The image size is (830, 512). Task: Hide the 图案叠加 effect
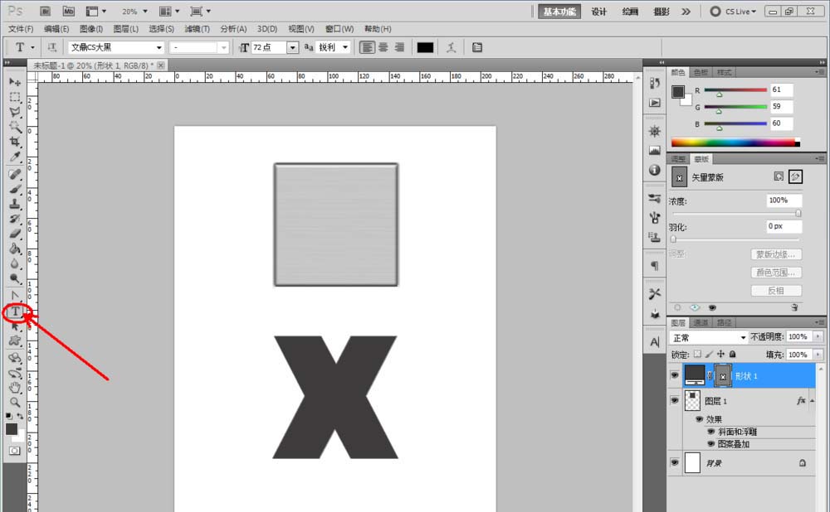pos(711,444)
